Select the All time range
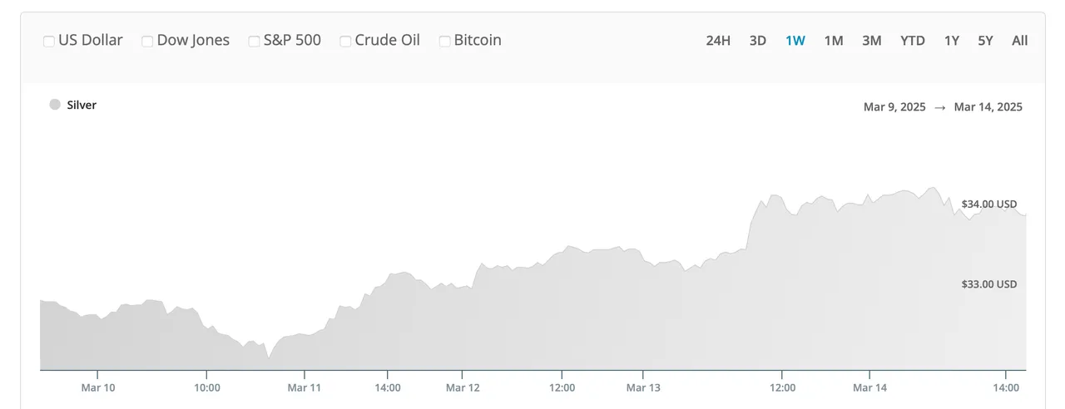Image resolution: width=1065 pixels, height=409 pixels. point(1020,41)
